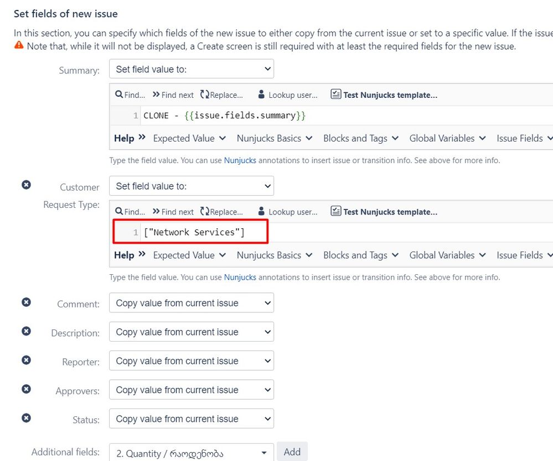
Task: Remove the Status field
Action: [x=27, y=418]
